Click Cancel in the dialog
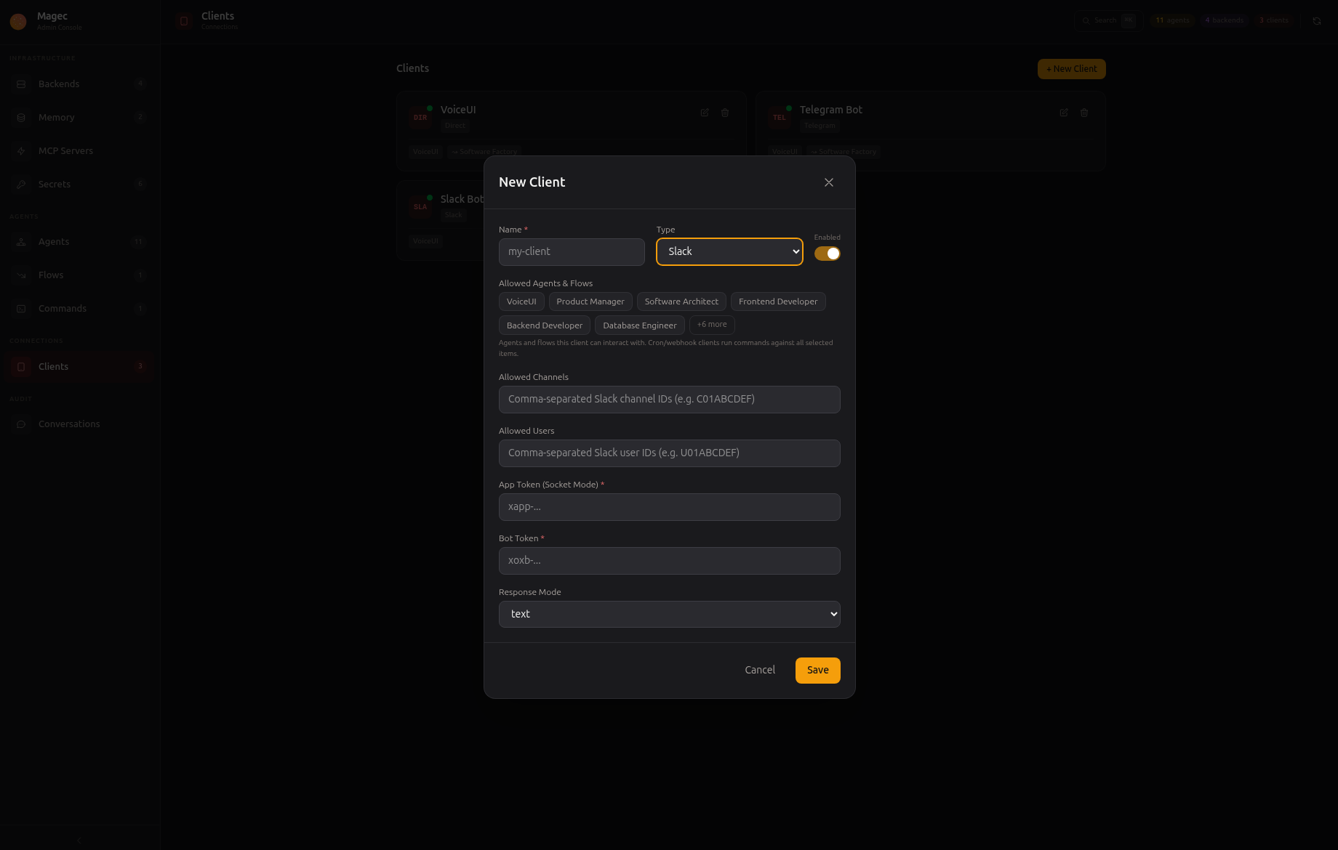Image resolution: width=1338 pixels, height=850 pixels. pyautogui.click(x=760, y=671)
